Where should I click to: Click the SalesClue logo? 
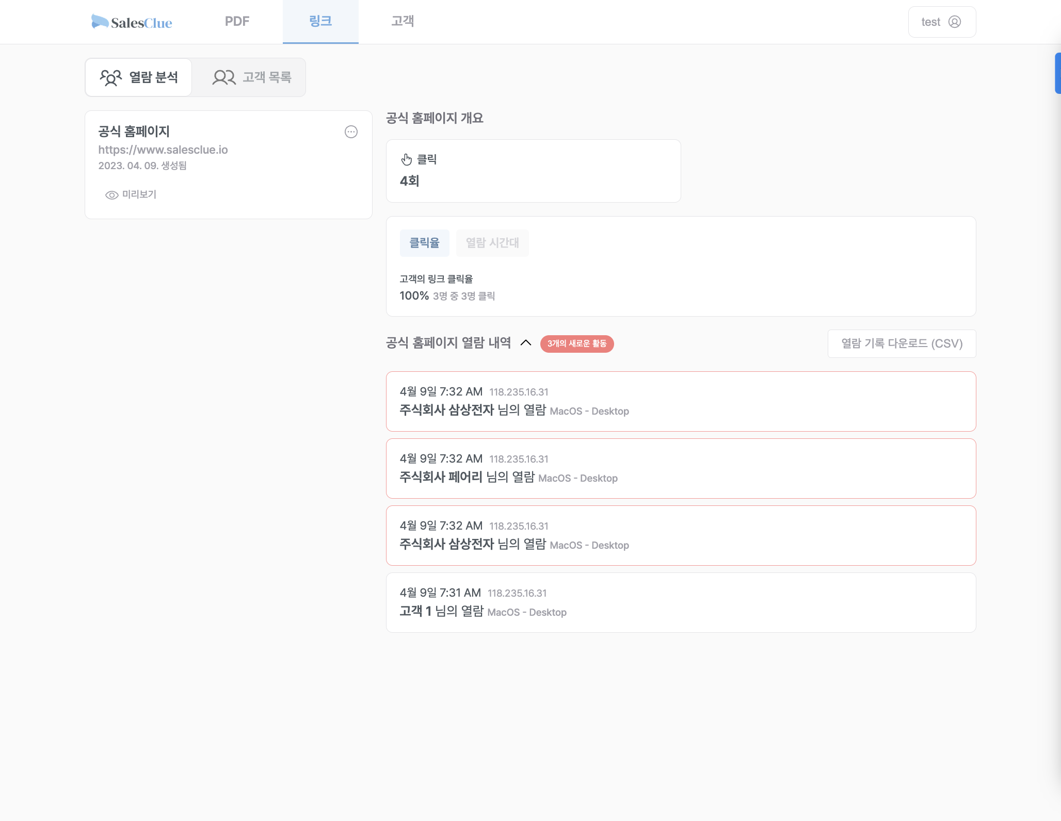coord(132,22)
